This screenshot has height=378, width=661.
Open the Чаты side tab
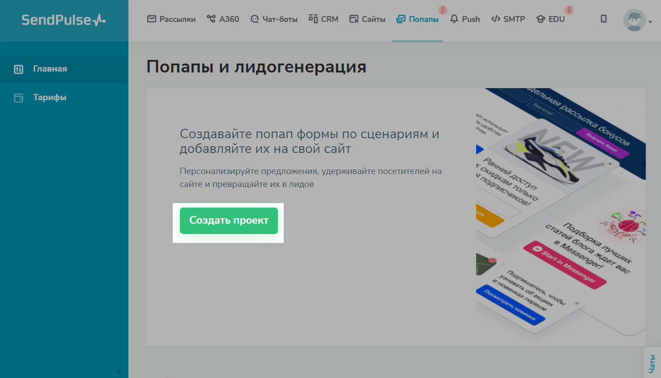click(652, 363)
